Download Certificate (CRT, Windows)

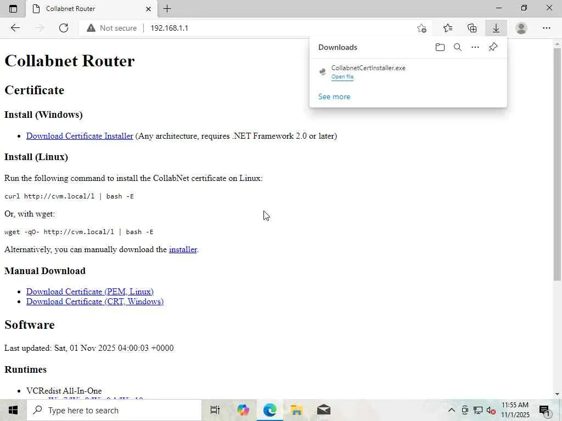point(95,301)
